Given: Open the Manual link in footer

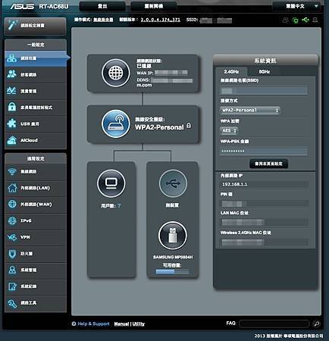Looking at the screenshot, I should [121, 324].
